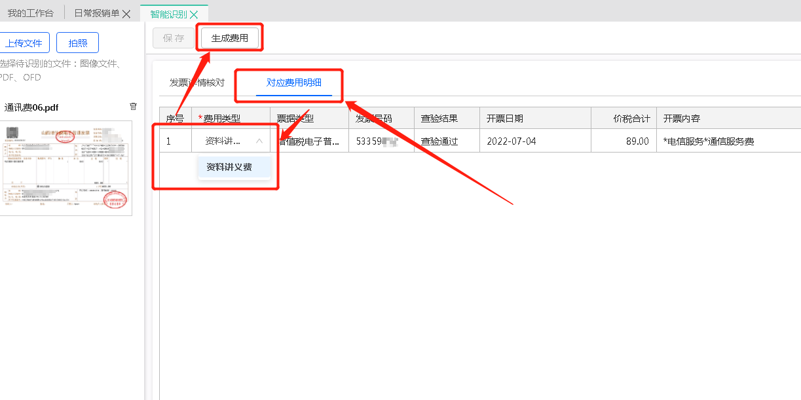This screenshot has width=801, height=400.
Task: Click the 保存 button
Action: point(174,38)
